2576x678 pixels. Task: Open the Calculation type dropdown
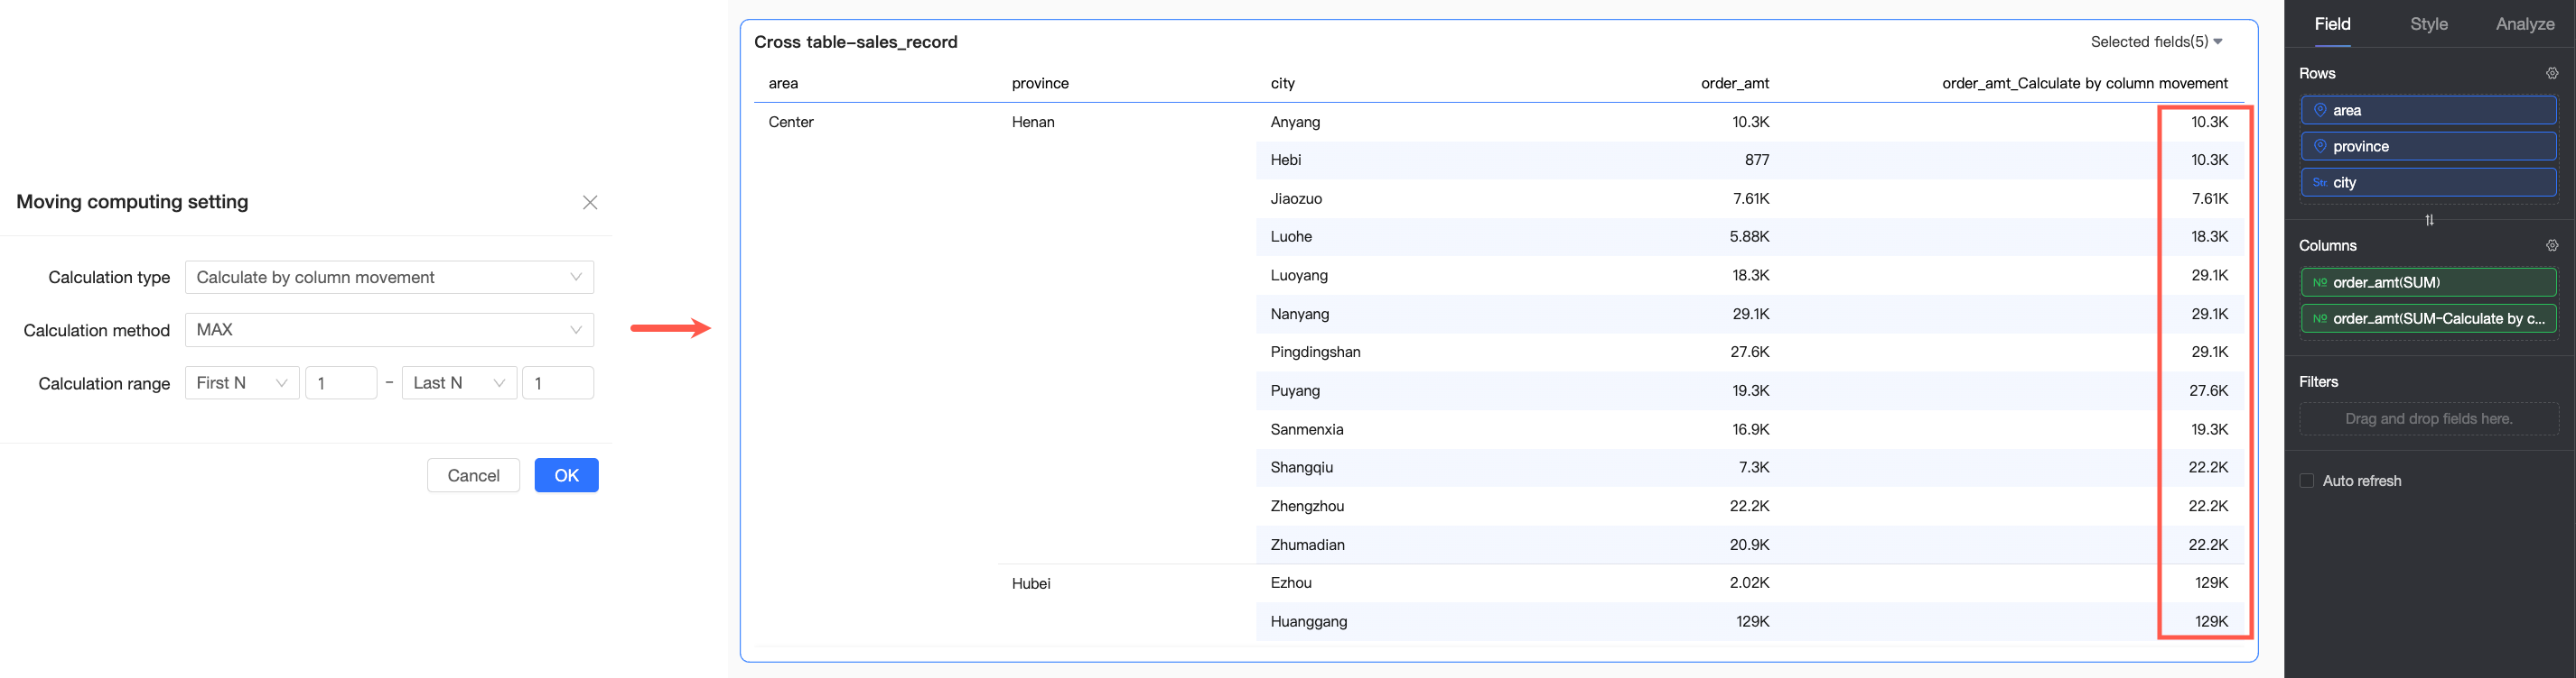tap(389, 278)
